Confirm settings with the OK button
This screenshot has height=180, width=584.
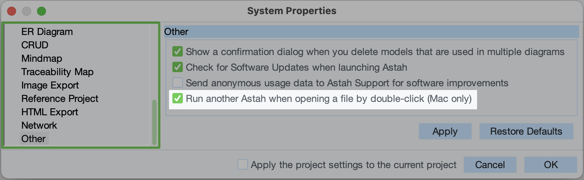[551, 164]
